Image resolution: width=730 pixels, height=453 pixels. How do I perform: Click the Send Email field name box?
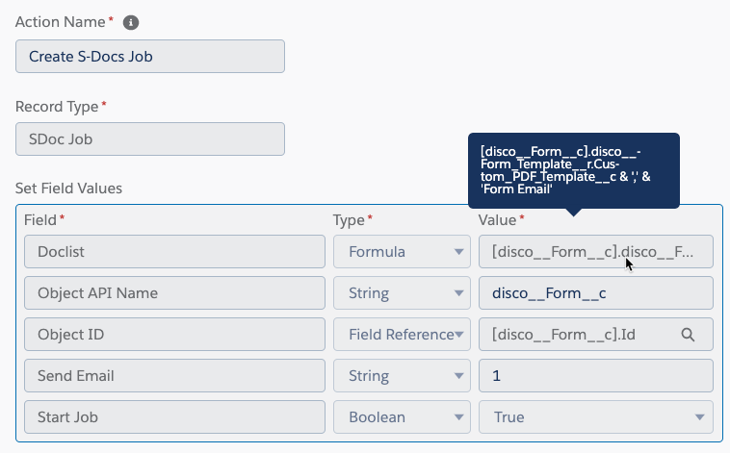click(x=174, y=376)
